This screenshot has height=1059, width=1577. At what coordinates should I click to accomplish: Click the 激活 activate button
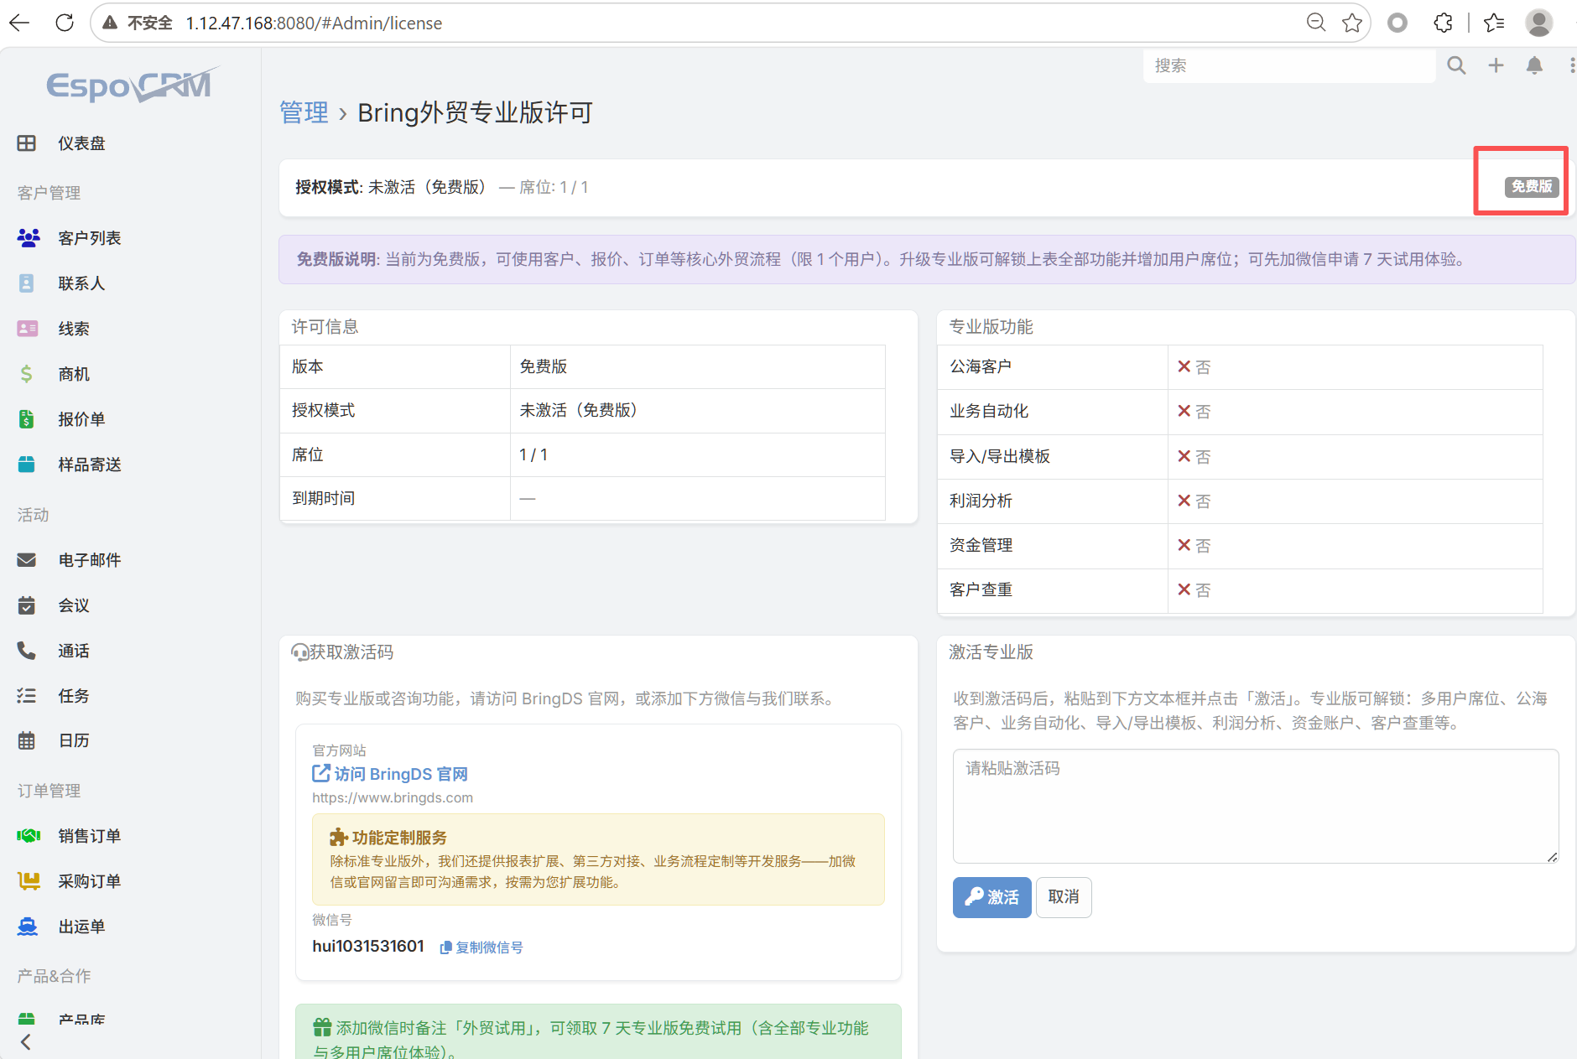point(991,897)
